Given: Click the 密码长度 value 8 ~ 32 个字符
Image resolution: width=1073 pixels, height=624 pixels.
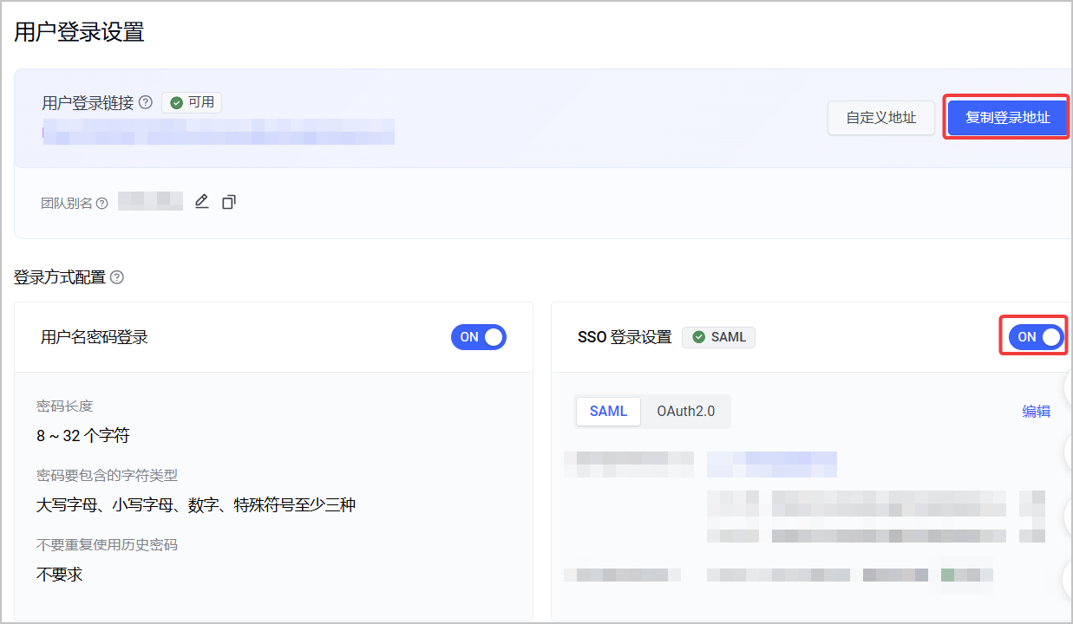Looking at the screenshot, I should click(x=83, y=435).
